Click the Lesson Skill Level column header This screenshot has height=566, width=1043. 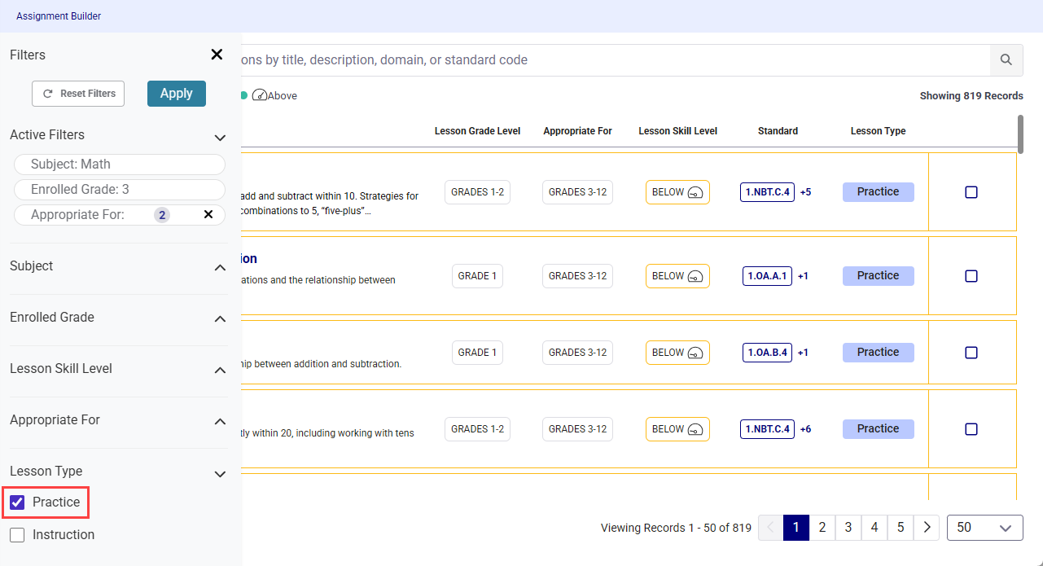pyautogui.click(x=677, y=131)
